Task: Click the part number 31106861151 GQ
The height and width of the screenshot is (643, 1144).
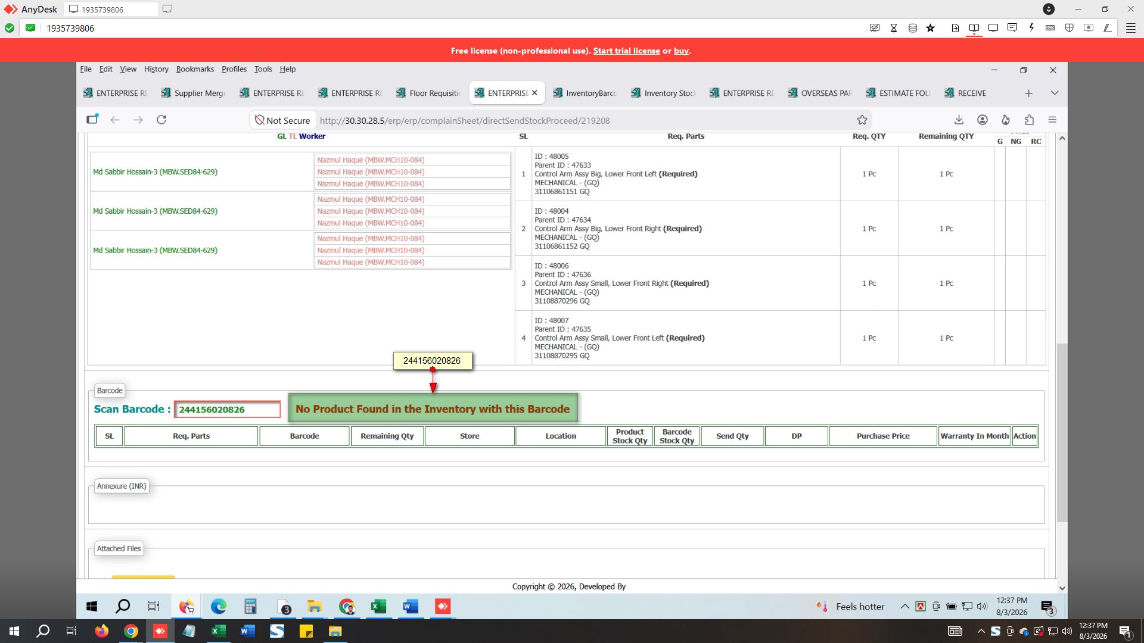Action: 562,192
